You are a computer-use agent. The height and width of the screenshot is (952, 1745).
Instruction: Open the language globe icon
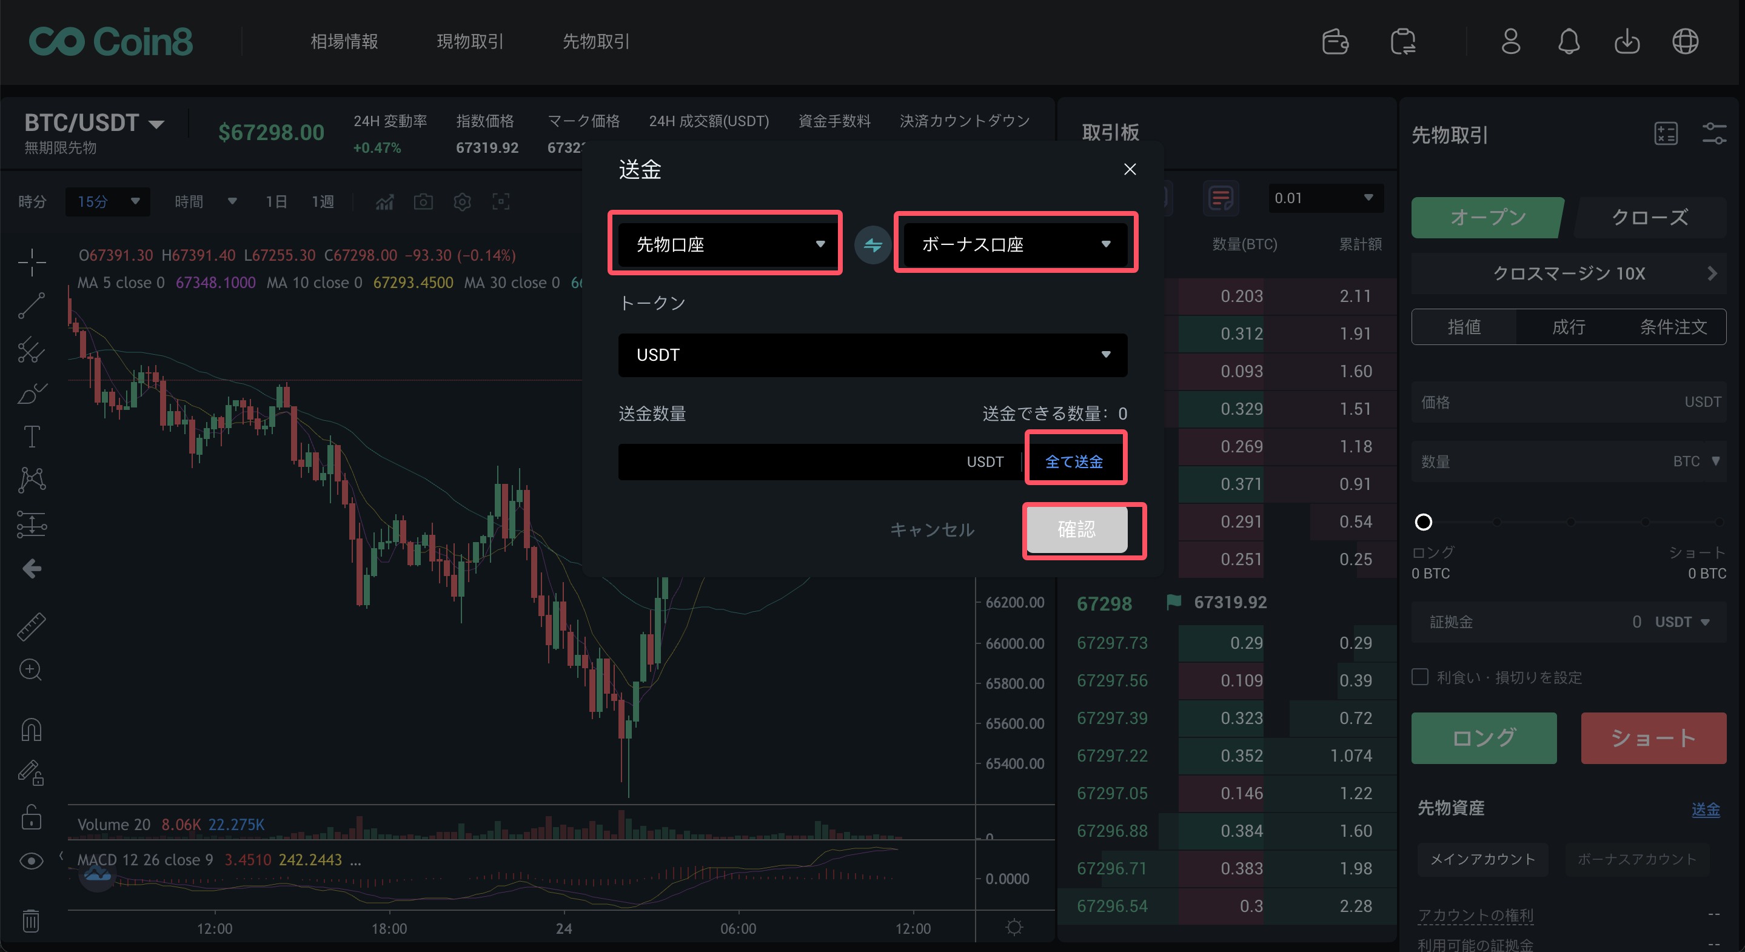(x=1685, y=41)
